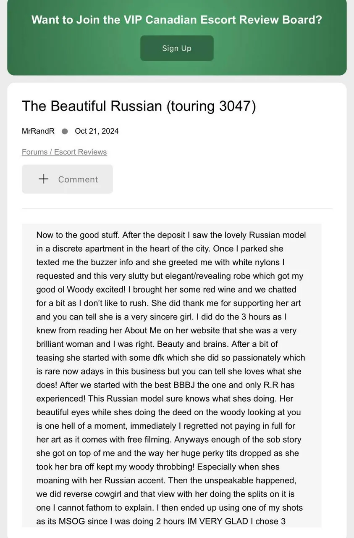
Task: Click the Sign Up button
Action: pyautogui.click(x=177, y=48)
